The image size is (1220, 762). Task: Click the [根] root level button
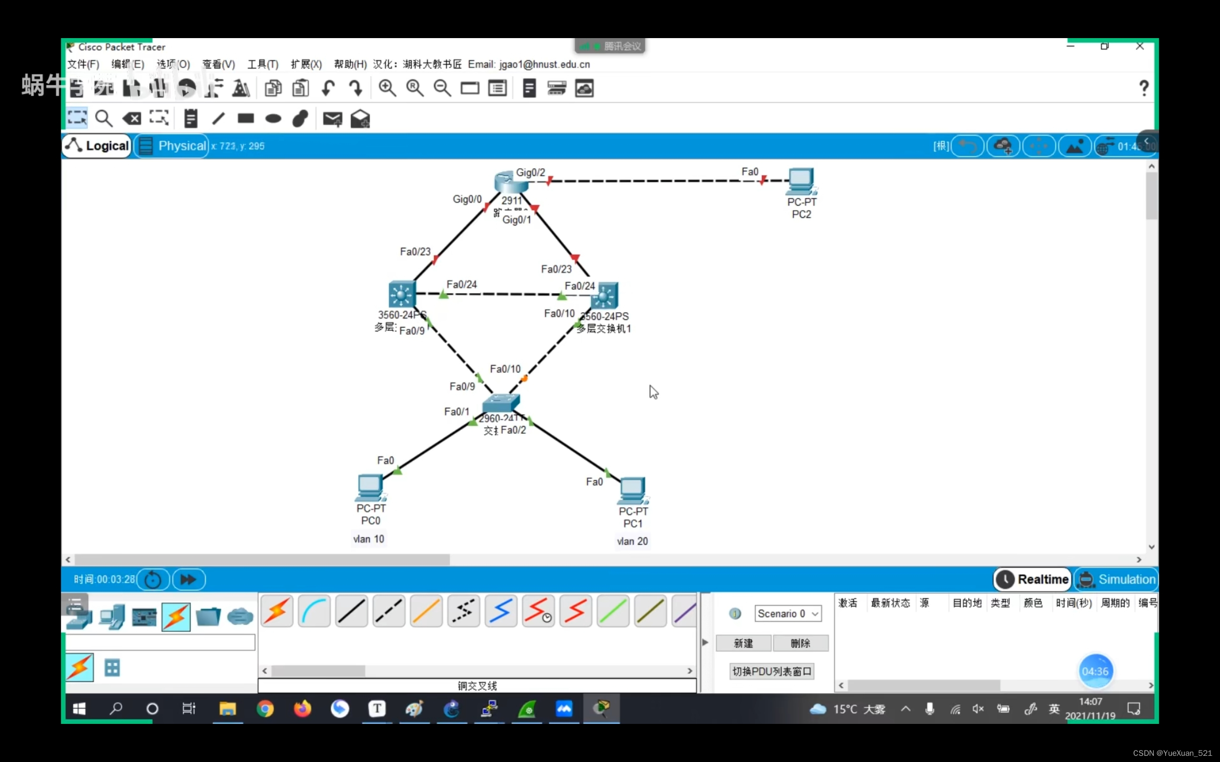(941, 146)
